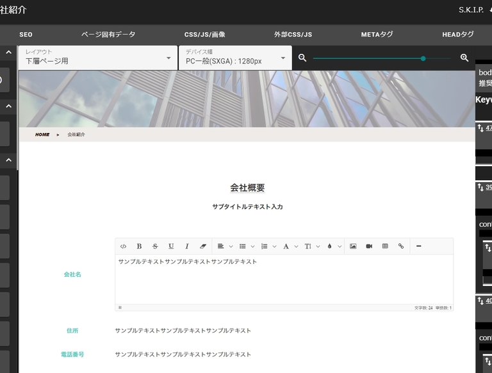Open the レイアウト dropdown showing 下層ページ用
The image size is (492, 373).
(97, 58)
